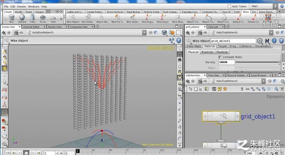Screen dimensions: 285x155
Task: Toggle grid_object1 node display flag
Action: click(x=237, y=116)
